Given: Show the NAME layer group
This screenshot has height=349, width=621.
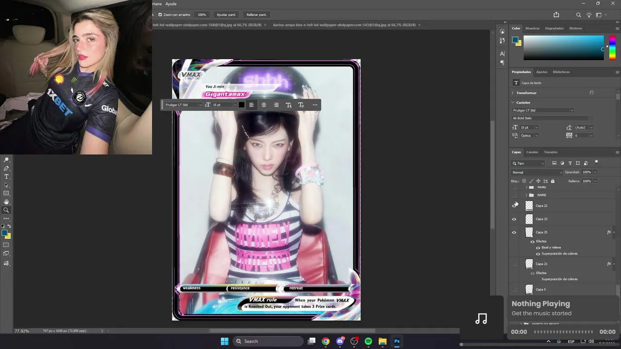Looking at the screenshot, I should click(x=514, y=195).
